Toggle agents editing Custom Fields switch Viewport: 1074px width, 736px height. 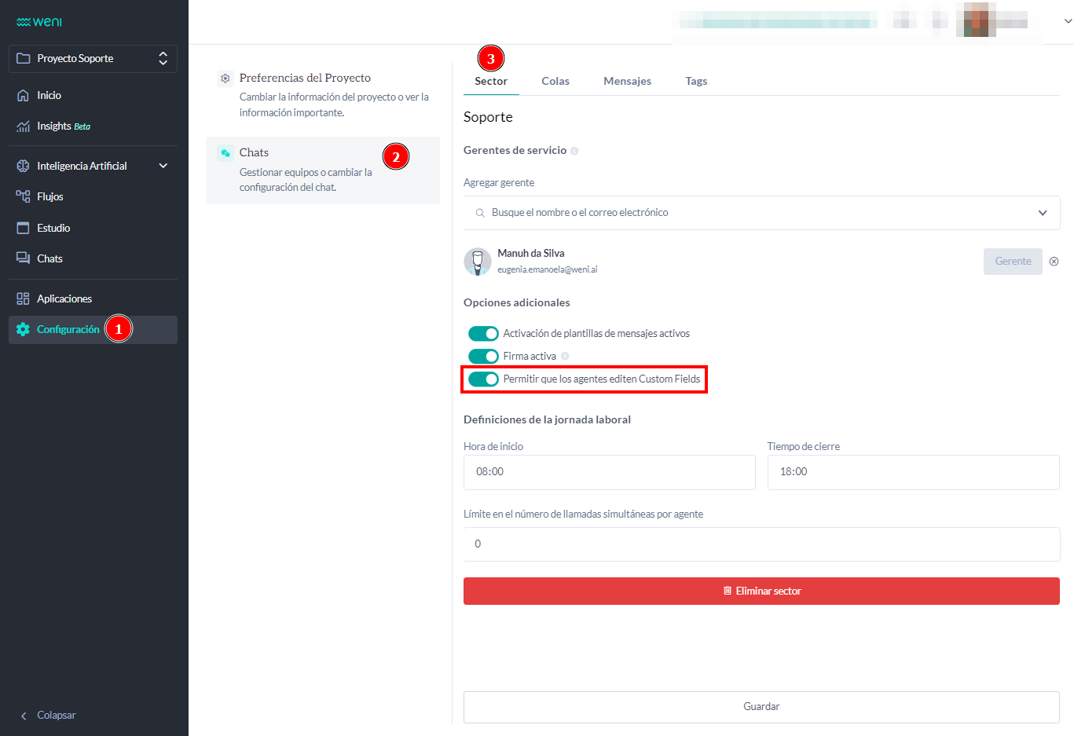pos(483,379)
